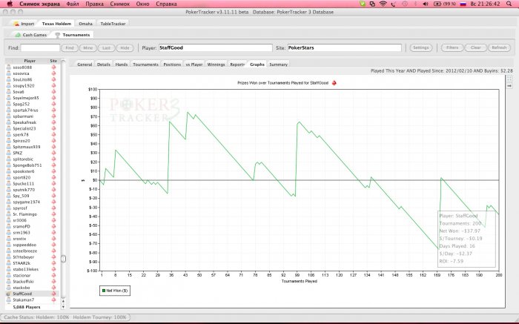The image size is (519, 324).
Task: Click the Tournaments trophy icon
Action: pos(57,35)
